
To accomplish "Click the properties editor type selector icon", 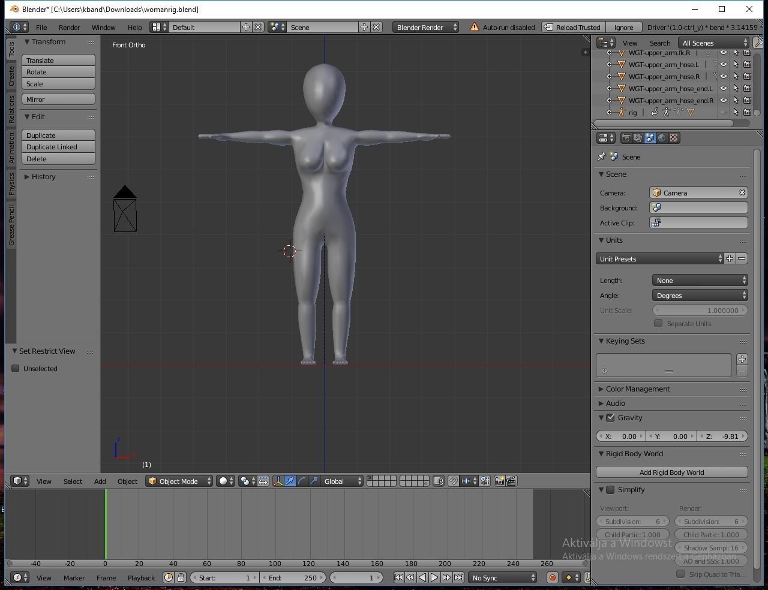I will (x=607, y=138).
